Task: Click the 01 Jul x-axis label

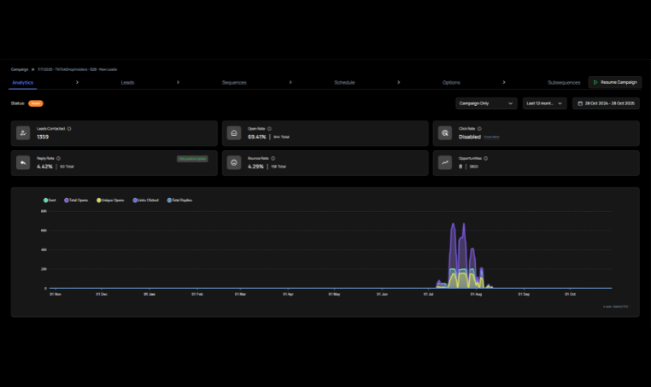Action: click(x=429, y=294)
